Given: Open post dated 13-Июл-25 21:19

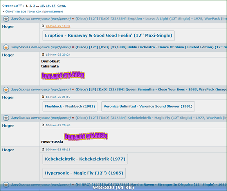Looking at the screenshot, I should [58, 97].
